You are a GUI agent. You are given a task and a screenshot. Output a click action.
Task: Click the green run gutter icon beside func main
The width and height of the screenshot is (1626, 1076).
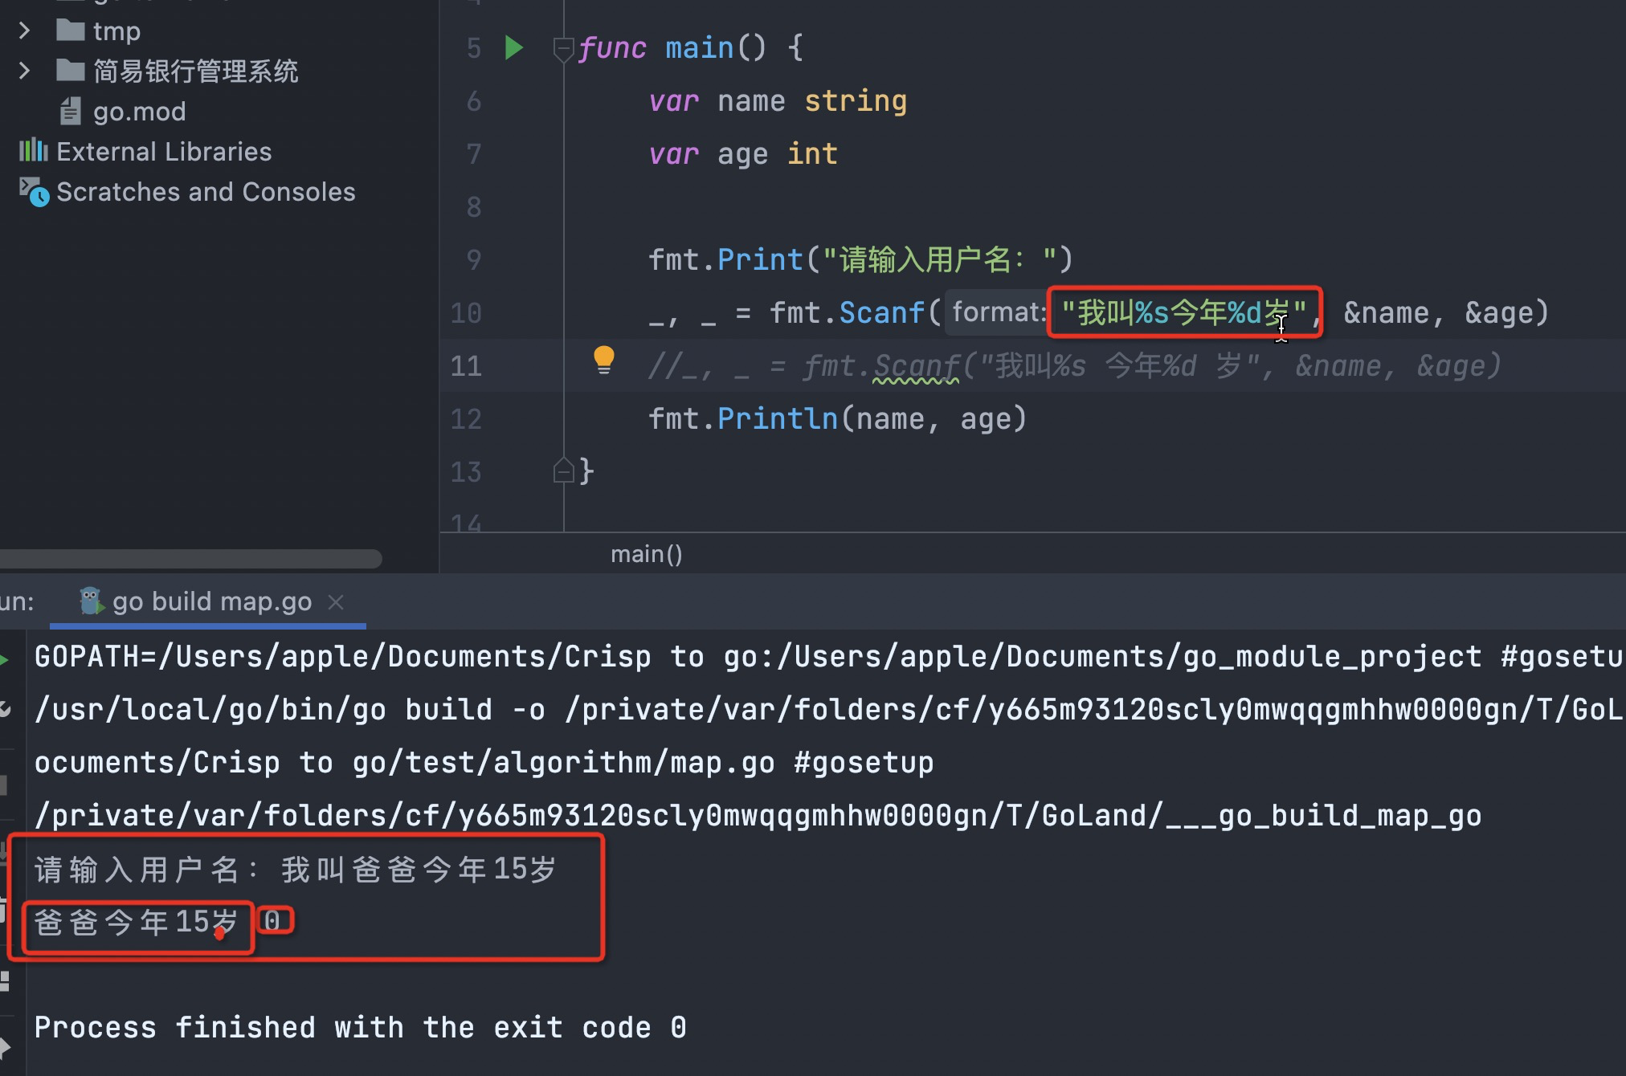click(x=513, y=48)
